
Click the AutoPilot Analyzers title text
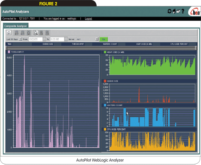(x=15, y=12)
